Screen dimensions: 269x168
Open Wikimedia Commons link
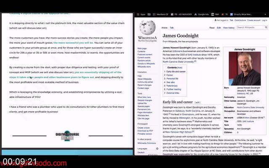click(147, 143)
